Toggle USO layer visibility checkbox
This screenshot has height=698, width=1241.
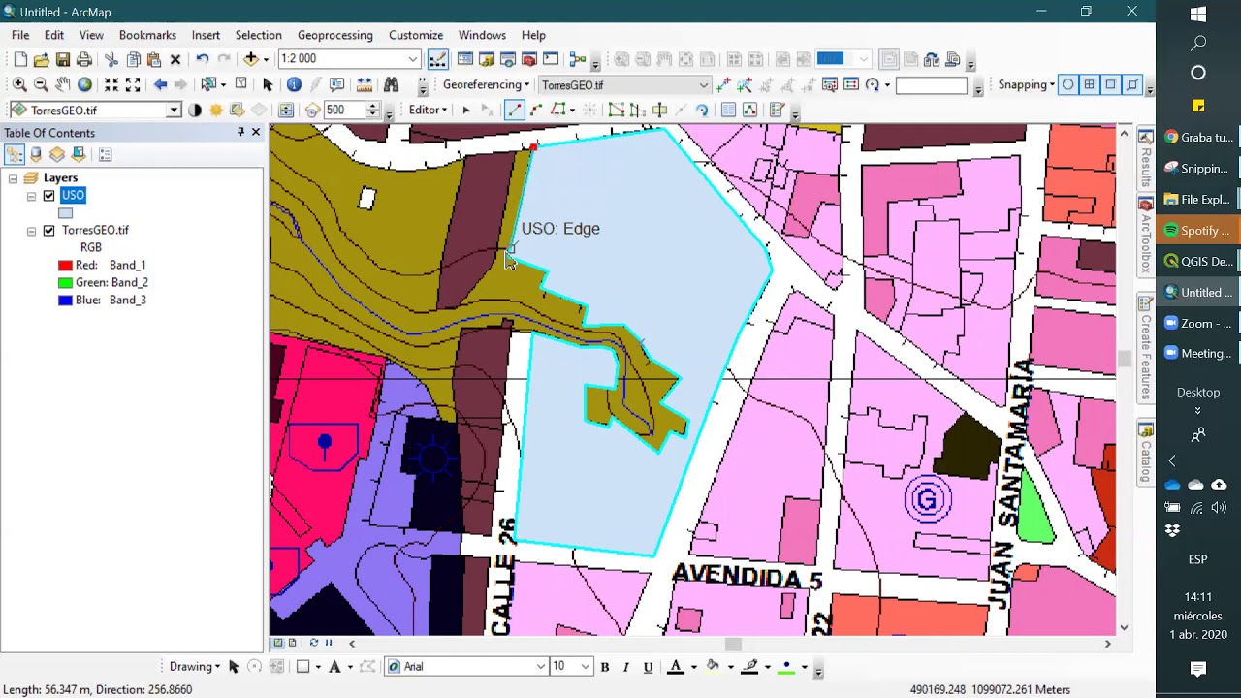coord(48,196)
